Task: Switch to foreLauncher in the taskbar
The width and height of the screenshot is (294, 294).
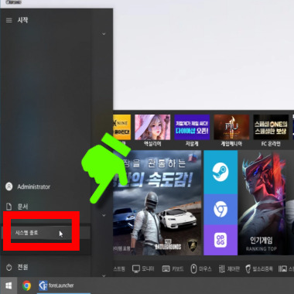Action: [x=56, y=285]
